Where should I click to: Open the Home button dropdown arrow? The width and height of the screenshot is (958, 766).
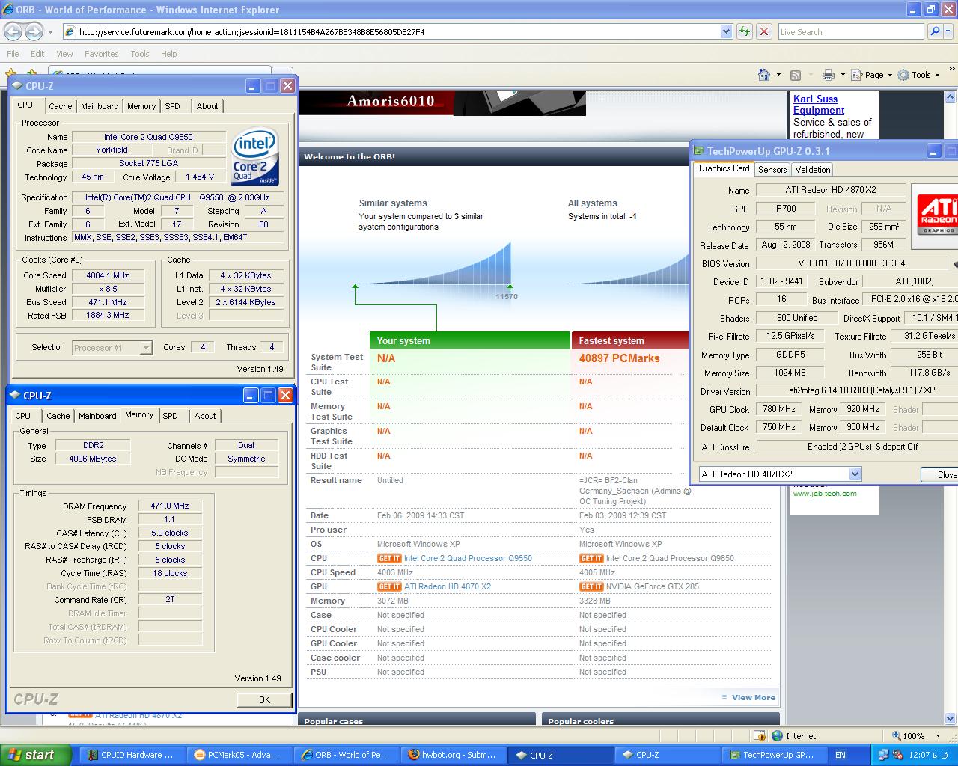778,75
